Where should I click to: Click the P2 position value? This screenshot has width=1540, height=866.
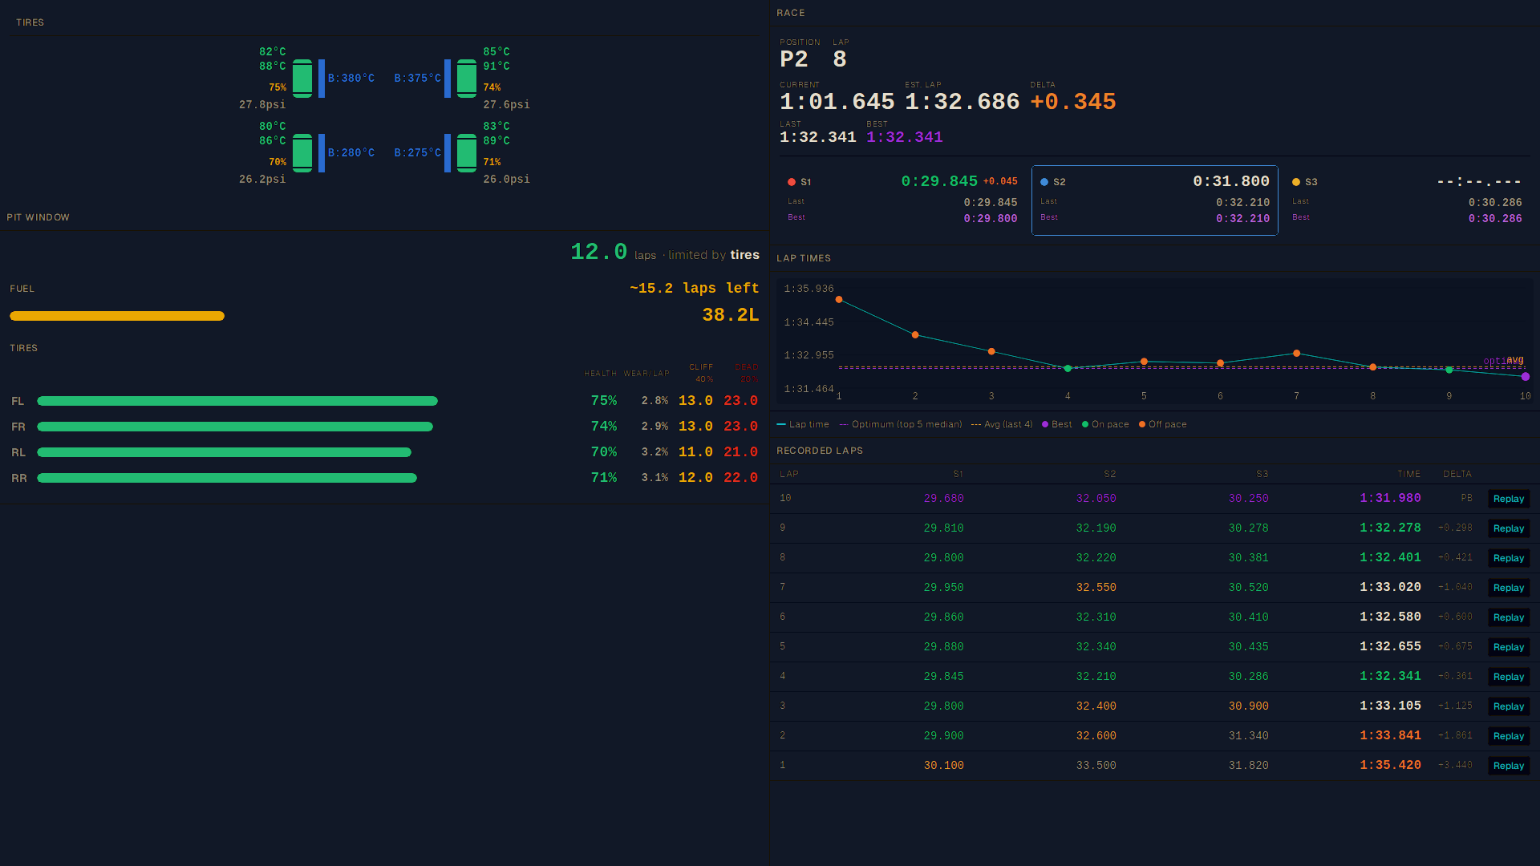click(x=794, y=59)
